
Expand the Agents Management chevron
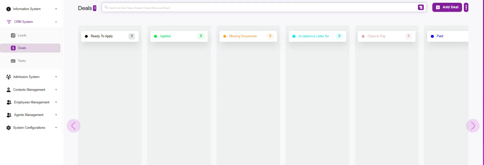tap(56, 115)
